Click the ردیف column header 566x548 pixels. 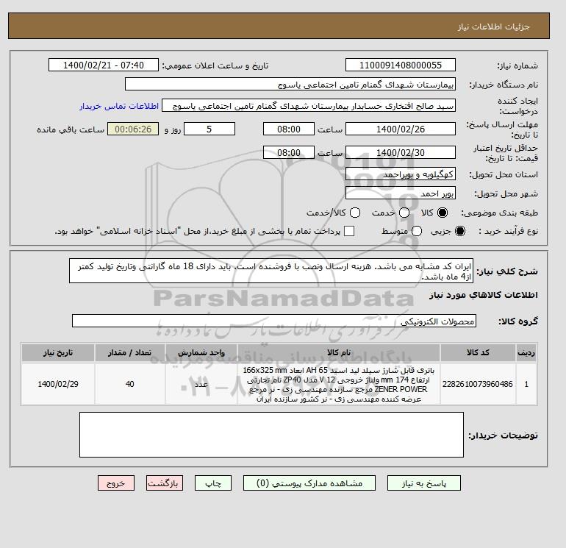click(526, 352)
